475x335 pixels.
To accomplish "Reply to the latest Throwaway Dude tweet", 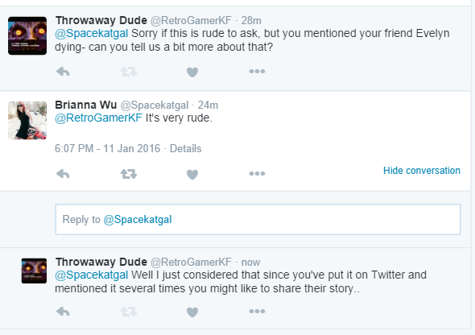I will pyautogui.click(x=63, y=312).
